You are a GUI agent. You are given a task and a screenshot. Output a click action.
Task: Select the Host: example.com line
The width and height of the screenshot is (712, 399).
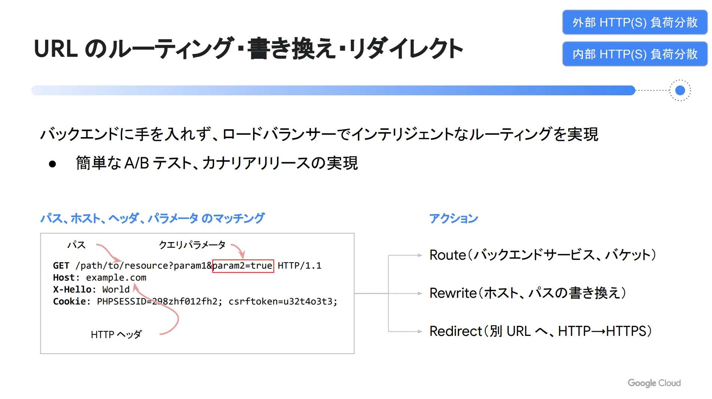(x=100, y=278)
